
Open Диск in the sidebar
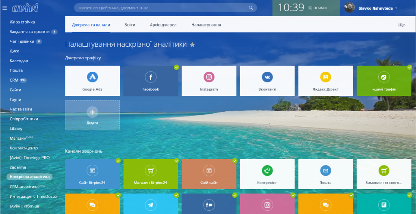coord(14,51)
